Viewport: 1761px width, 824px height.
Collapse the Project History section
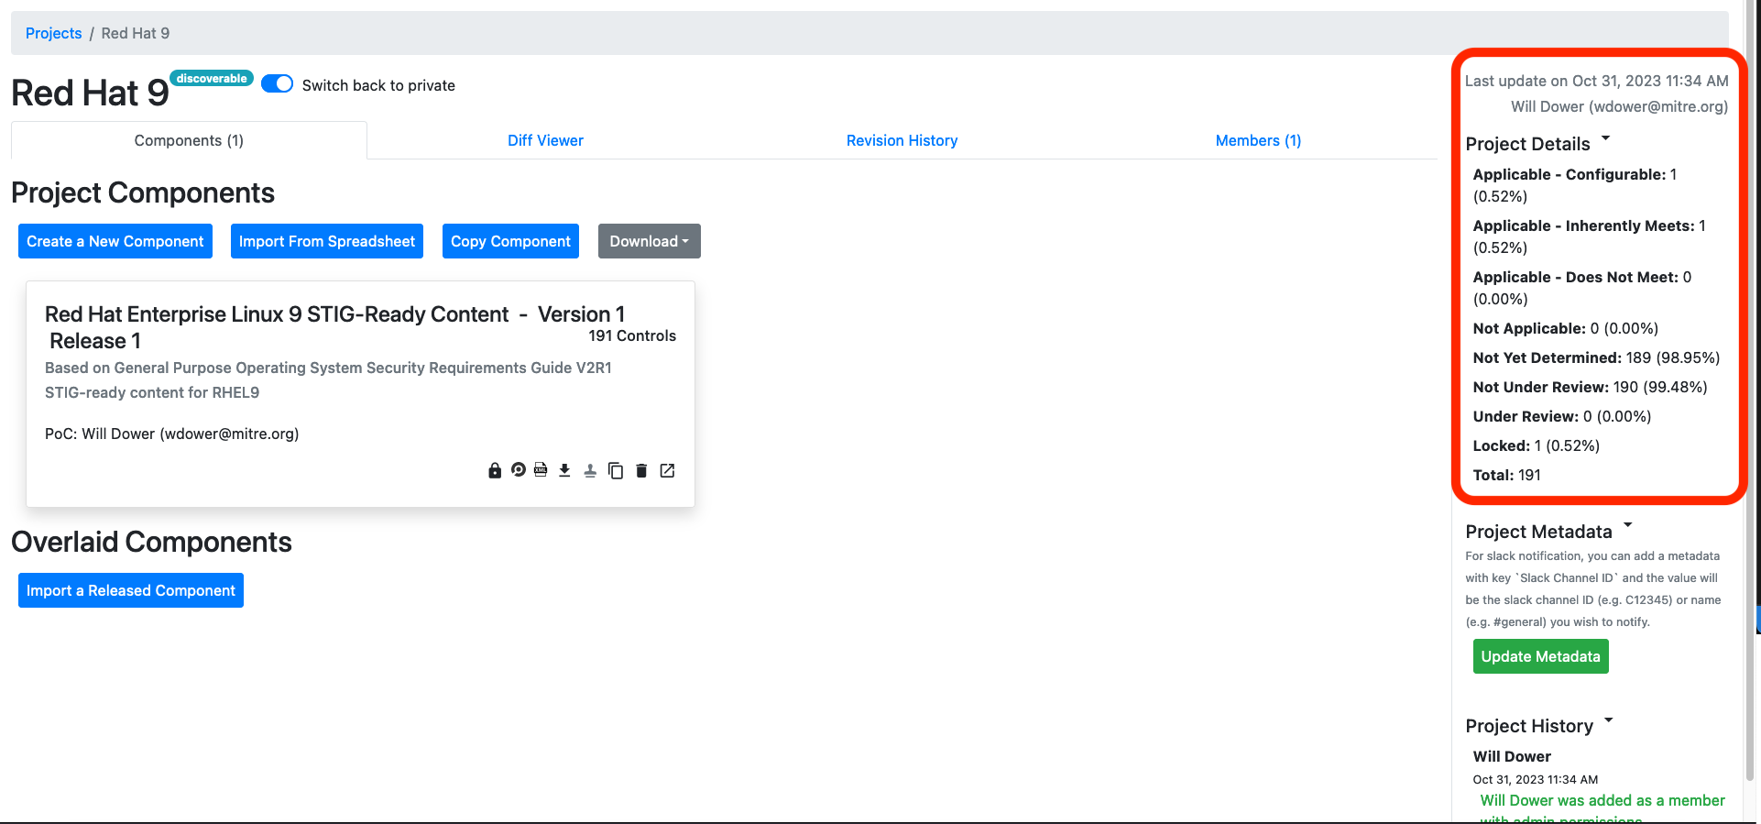tap(1609, 720)
